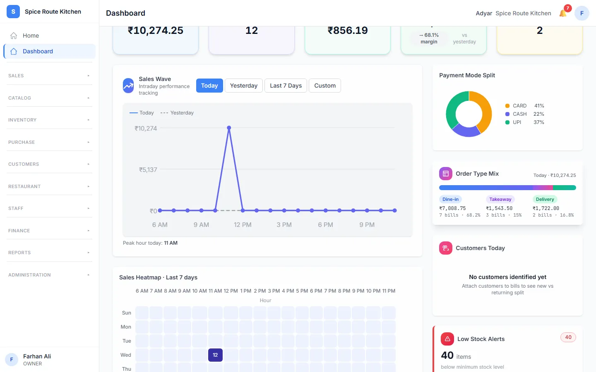Expand the INVENTORY section
Screen dimensions: 596x372
pyautogui.click(x=49, y=120)
